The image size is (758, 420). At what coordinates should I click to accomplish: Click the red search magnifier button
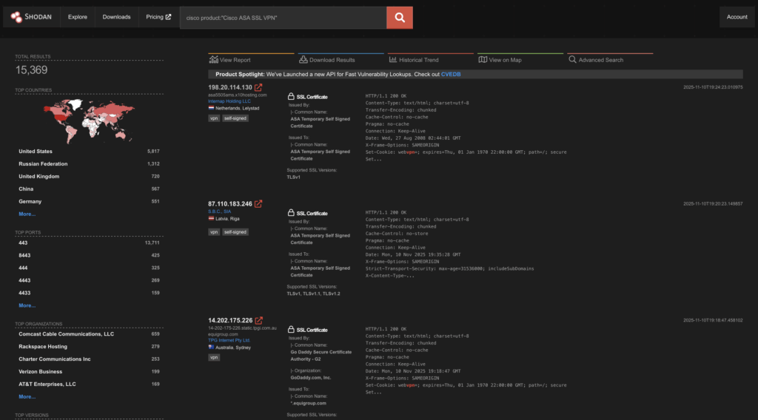tap(400, 17)
